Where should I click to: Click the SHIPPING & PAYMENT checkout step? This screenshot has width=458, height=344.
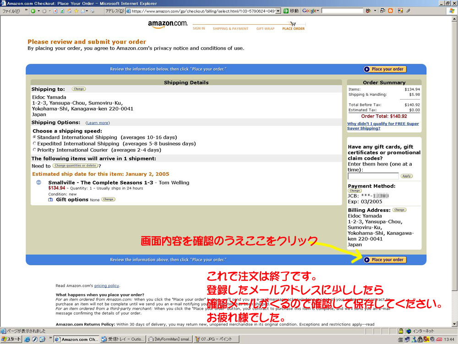230,28
